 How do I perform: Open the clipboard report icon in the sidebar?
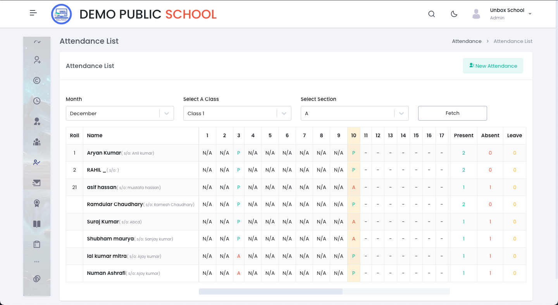pos(36,244)
